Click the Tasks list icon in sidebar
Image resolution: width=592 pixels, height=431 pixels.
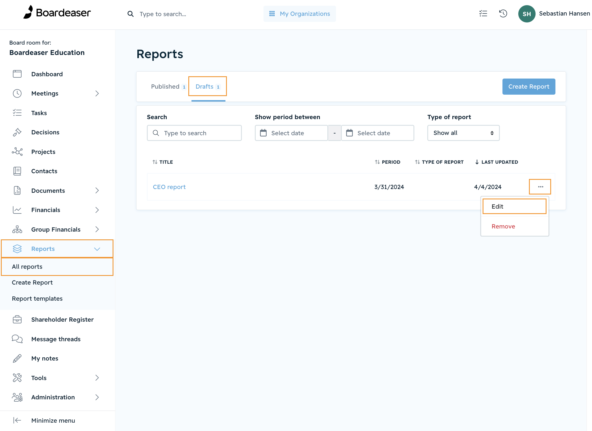(x=17, y=113)
